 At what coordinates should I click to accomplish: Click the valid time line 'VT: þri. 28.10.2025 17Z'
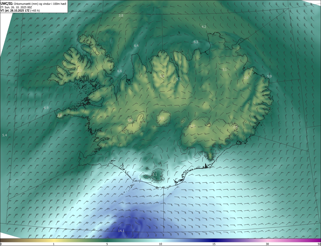click(x=15, y=11)
